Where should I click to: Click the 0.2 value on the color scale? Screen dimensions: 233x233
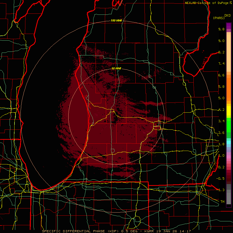[x=221, y=167]
